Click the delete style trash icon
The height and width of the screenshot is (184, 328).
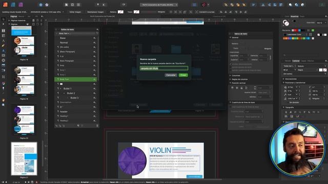(x=97, y=126)
